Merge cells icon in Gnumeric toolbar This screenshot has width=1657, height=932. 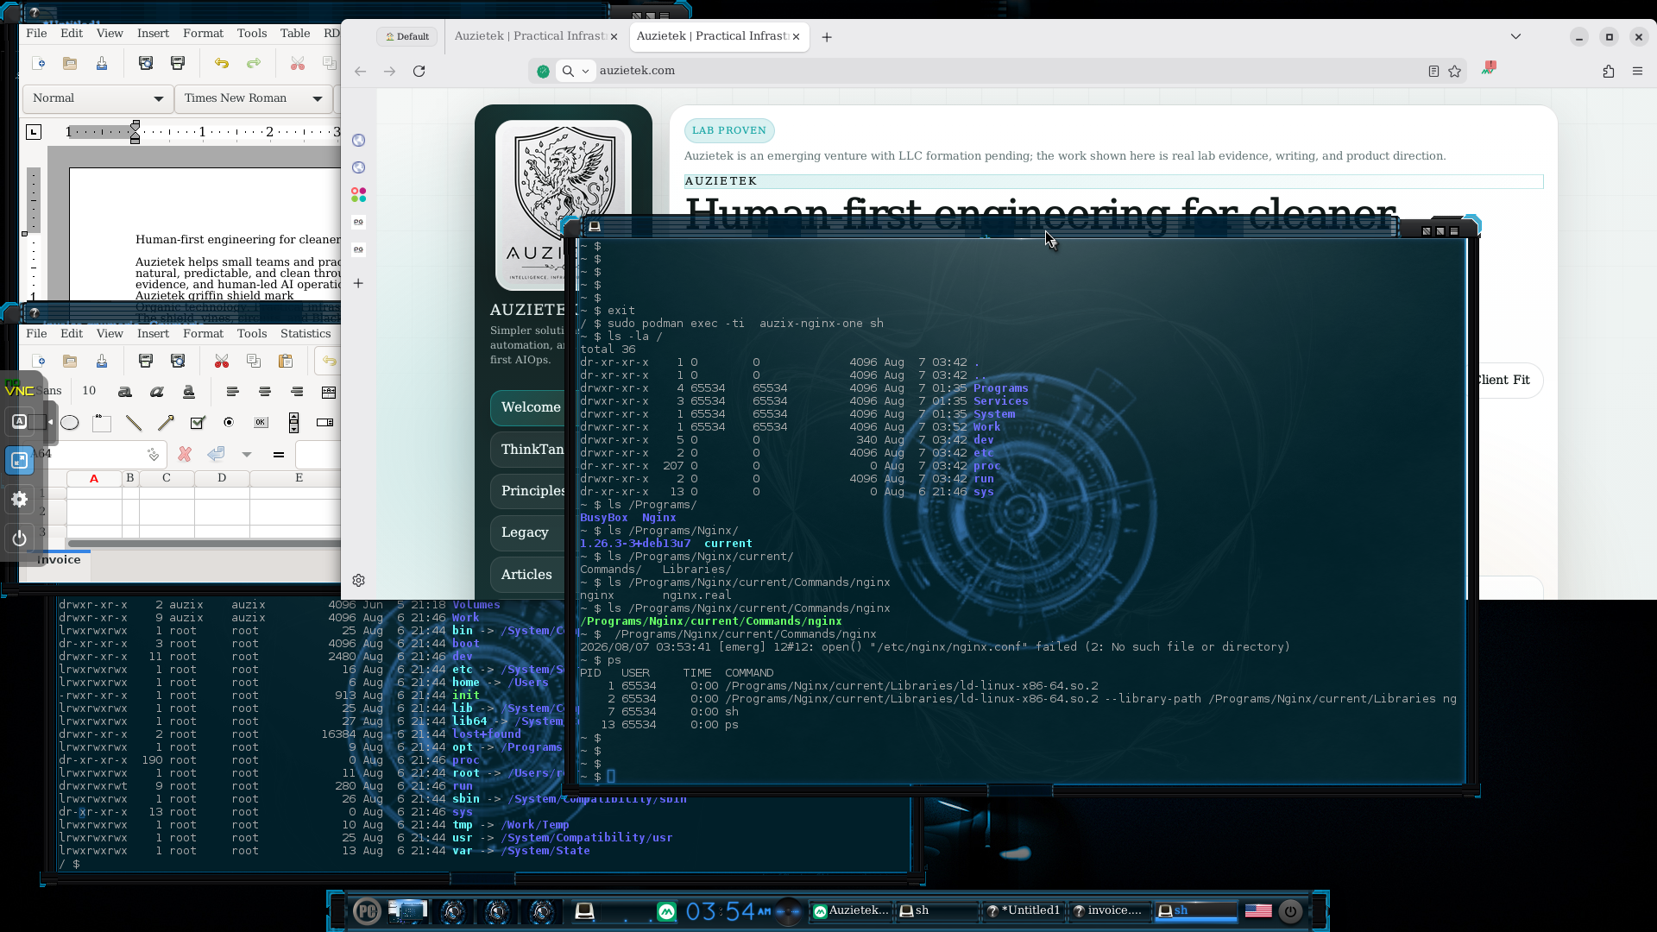click(x=329, y=392)
